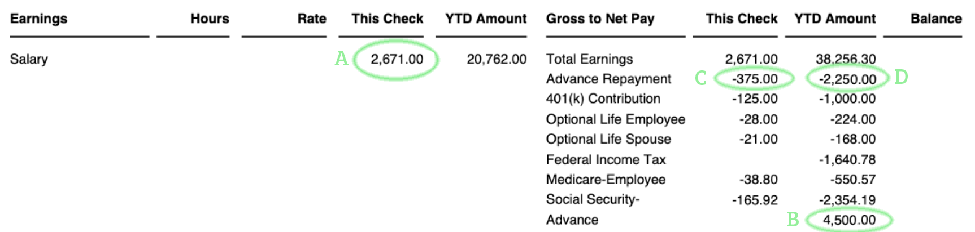
Task: Click the circled -2,250.00 YTD value
Action: point(847,79)
